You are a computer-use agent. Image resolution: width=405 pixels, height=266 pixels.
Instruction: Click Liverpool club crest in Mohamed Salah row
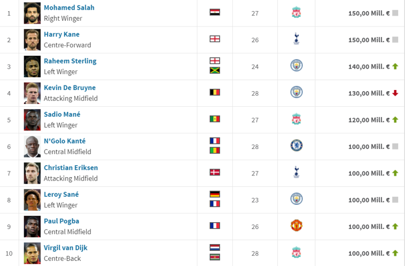(296, 12)
